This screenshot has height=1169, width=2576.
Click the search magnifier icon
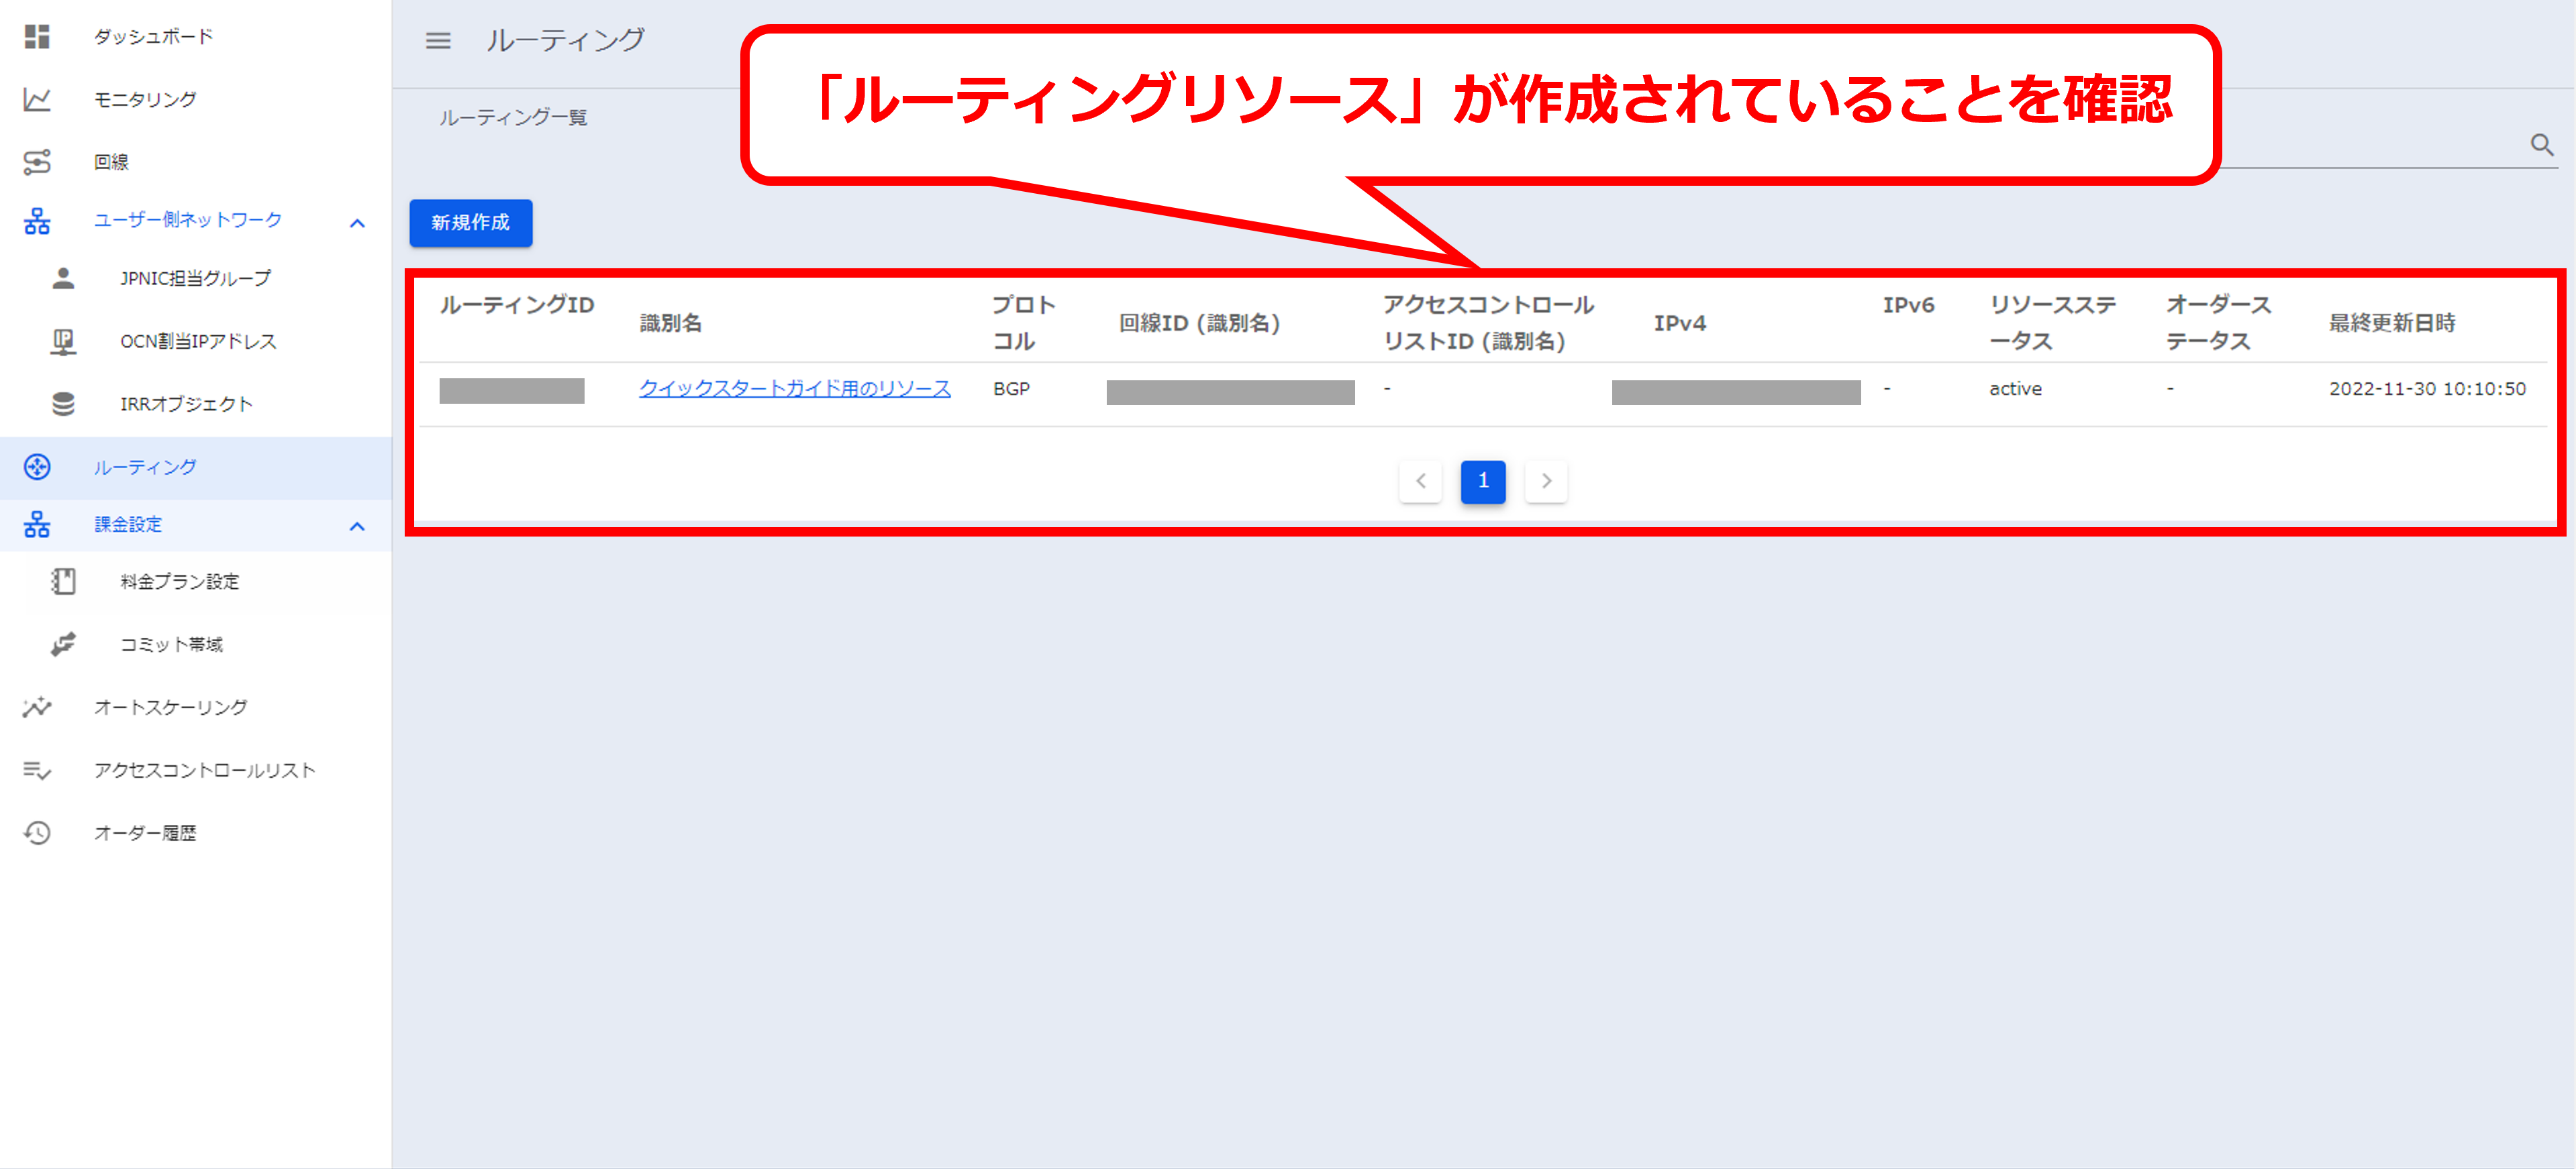point(2541,145)
